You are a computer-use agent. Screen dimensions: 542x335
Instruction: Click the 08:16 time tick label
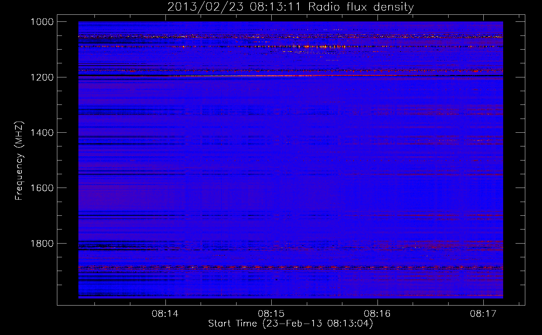click(x=377, y=314)
